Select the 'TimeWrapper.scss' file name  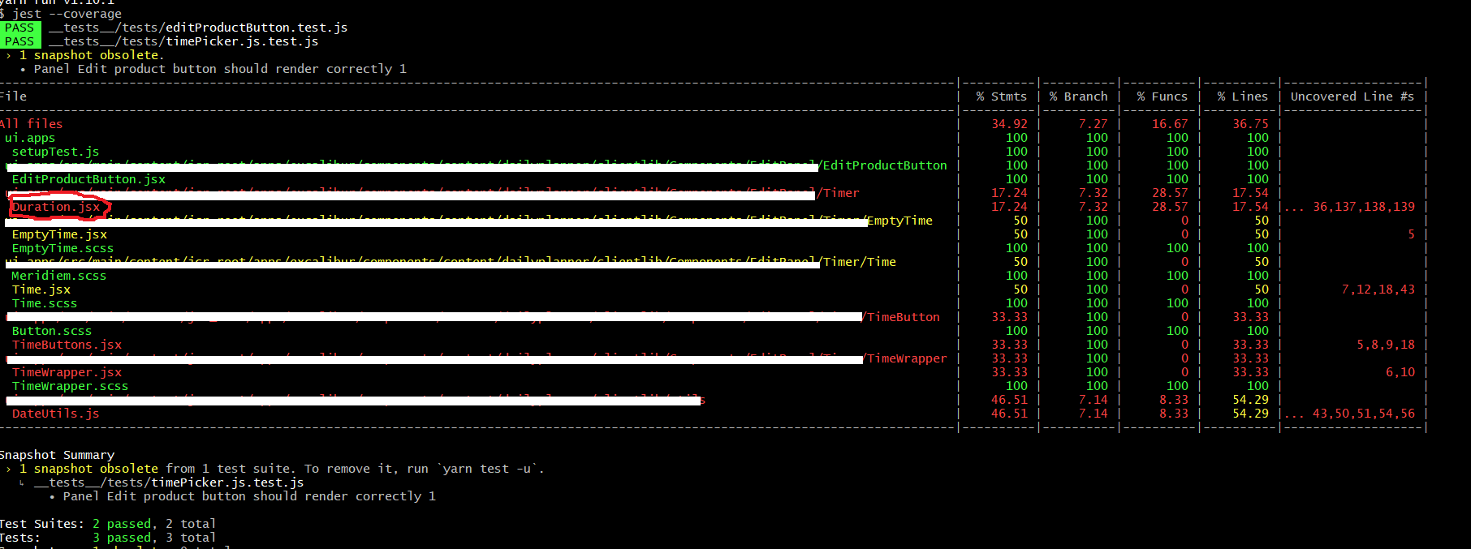(70, 386)
